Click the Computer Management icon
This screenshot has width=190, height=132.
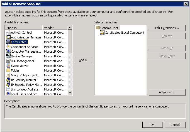pyautogui.click(x=8, y=51)
